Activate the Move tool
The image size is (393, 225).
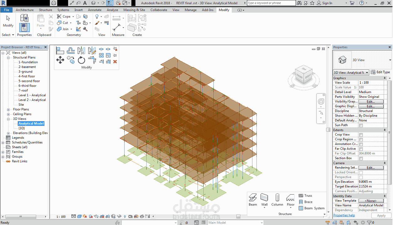pyautogui.click(x=60, y=60)
